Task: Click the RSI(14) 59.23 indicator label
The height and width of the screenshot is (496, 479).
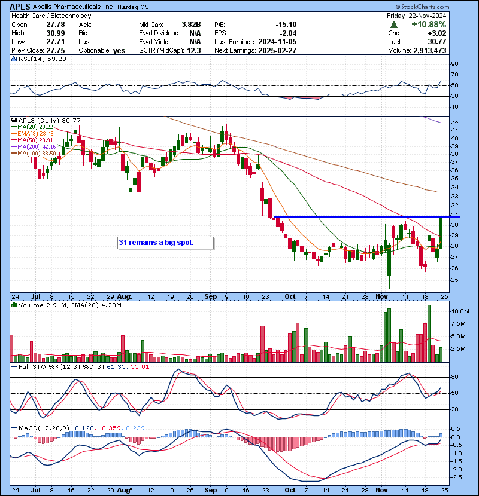Action: pyautogui.click(x=42, y=59)
